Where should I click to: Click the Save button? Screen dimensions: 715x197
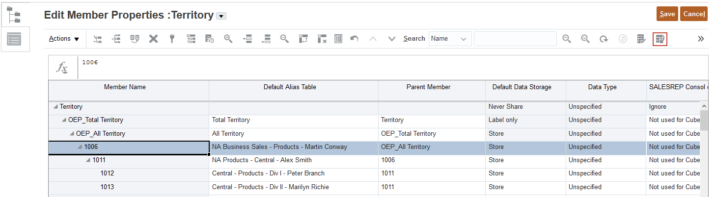pyautogui.click(x=667, y=14)
